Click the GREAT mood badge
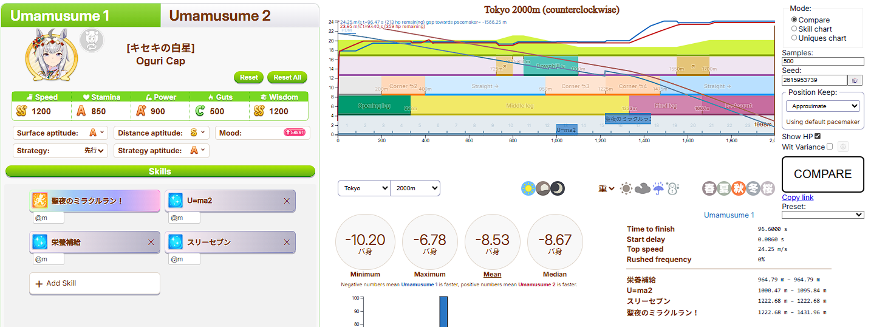The image size is (871, 327). (295, 133)
